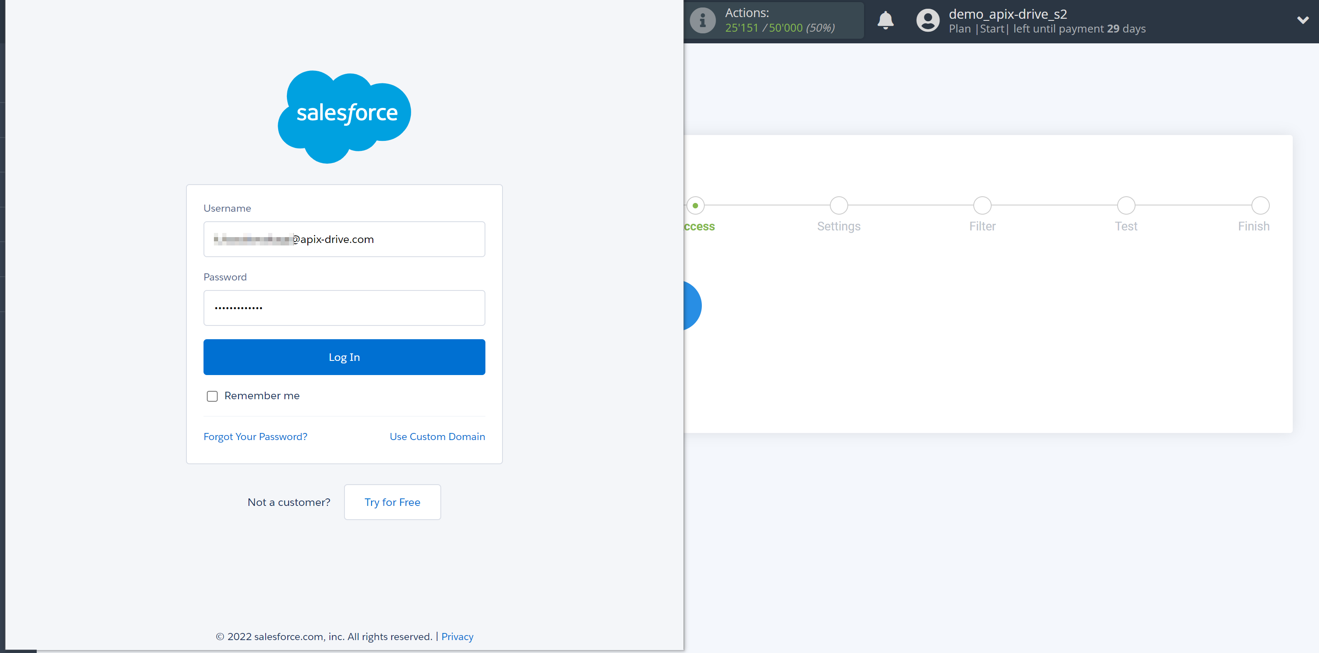Click into the Username field
1319x653 pixels.
click(344, 239)
